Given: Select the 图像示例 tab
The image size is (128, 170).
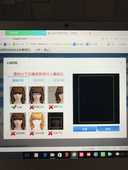Looking at the screenshot, I should 18,80.
